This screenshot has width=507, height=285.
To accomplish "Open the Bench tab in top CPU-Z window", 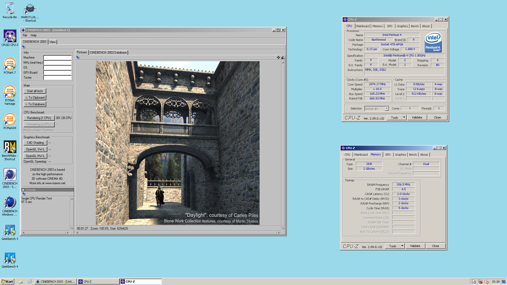I will click(415, 26).
